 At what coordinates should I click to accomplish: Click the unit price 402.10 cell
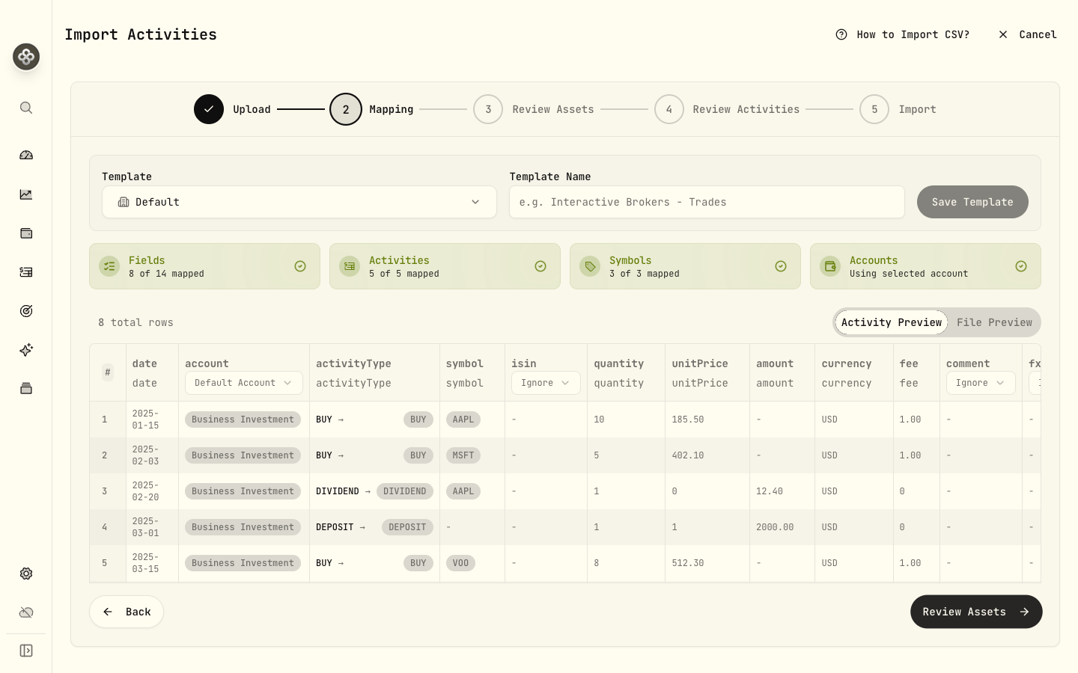707,455
